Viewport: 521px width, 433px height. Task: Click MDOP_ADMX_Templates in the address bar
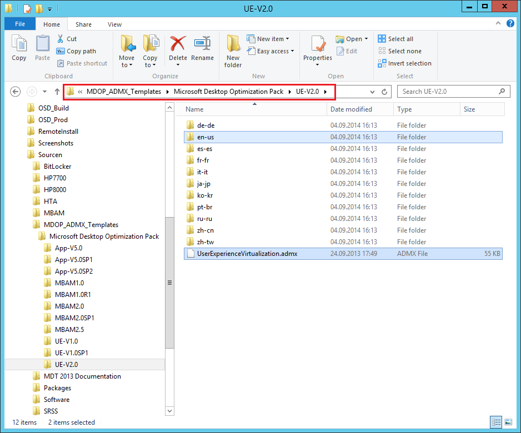(x=124, y=92)
